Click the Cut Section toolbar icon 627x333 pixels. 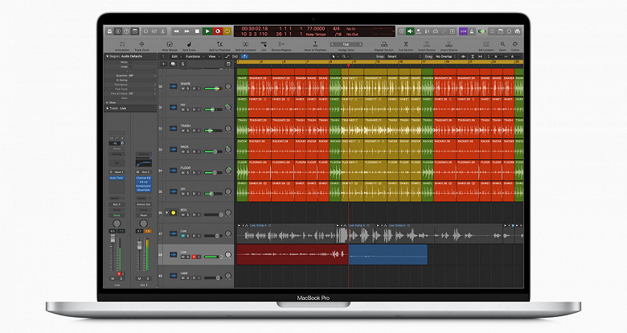click(x=405, y=43)
